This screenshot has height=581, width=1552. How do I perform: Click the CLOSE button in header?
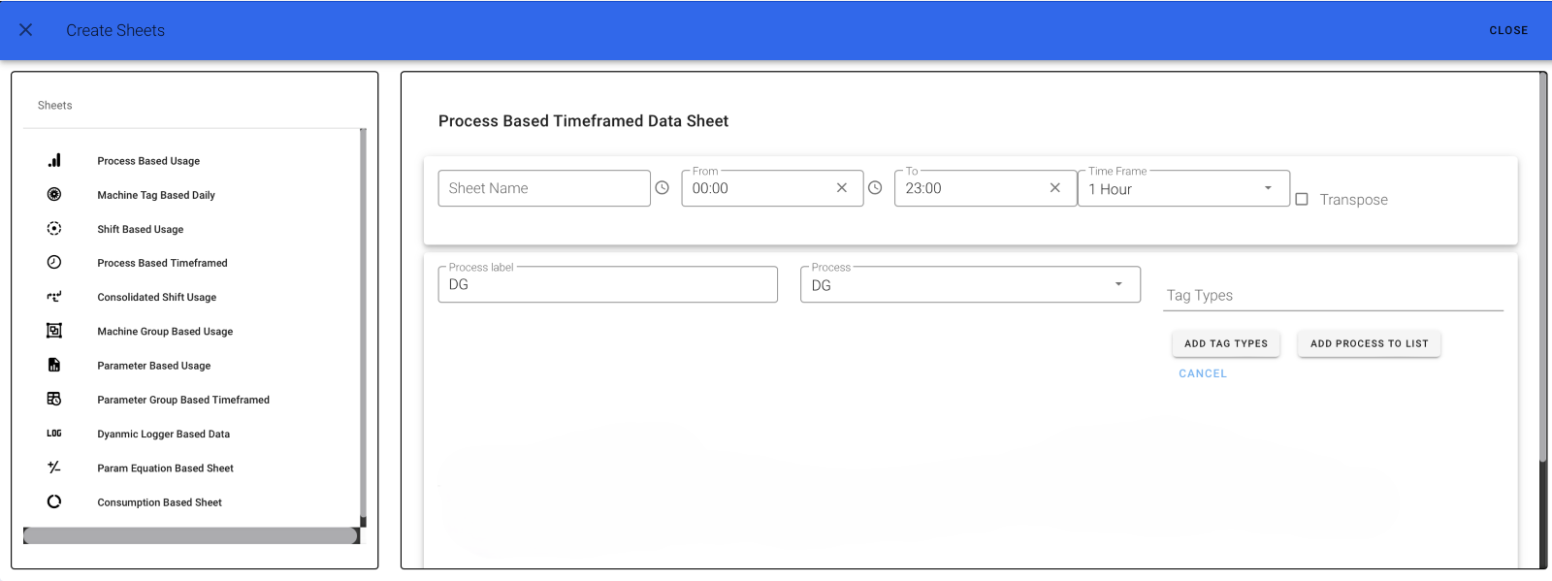[x=1508, y=30]
